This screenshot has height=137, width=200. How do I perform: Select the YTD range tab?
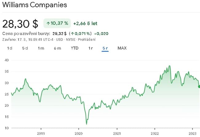74,48
